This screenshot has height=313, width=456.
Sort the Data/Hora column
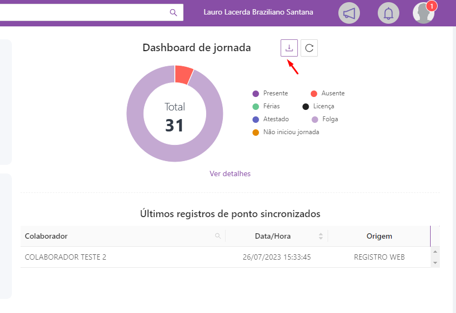tap(321, 236)
